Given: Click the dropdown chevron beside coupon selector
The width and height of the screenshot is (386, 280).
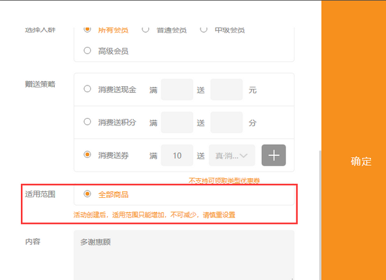Looking at the screenshot, I should pyautogui.click(x=244, y=156).
